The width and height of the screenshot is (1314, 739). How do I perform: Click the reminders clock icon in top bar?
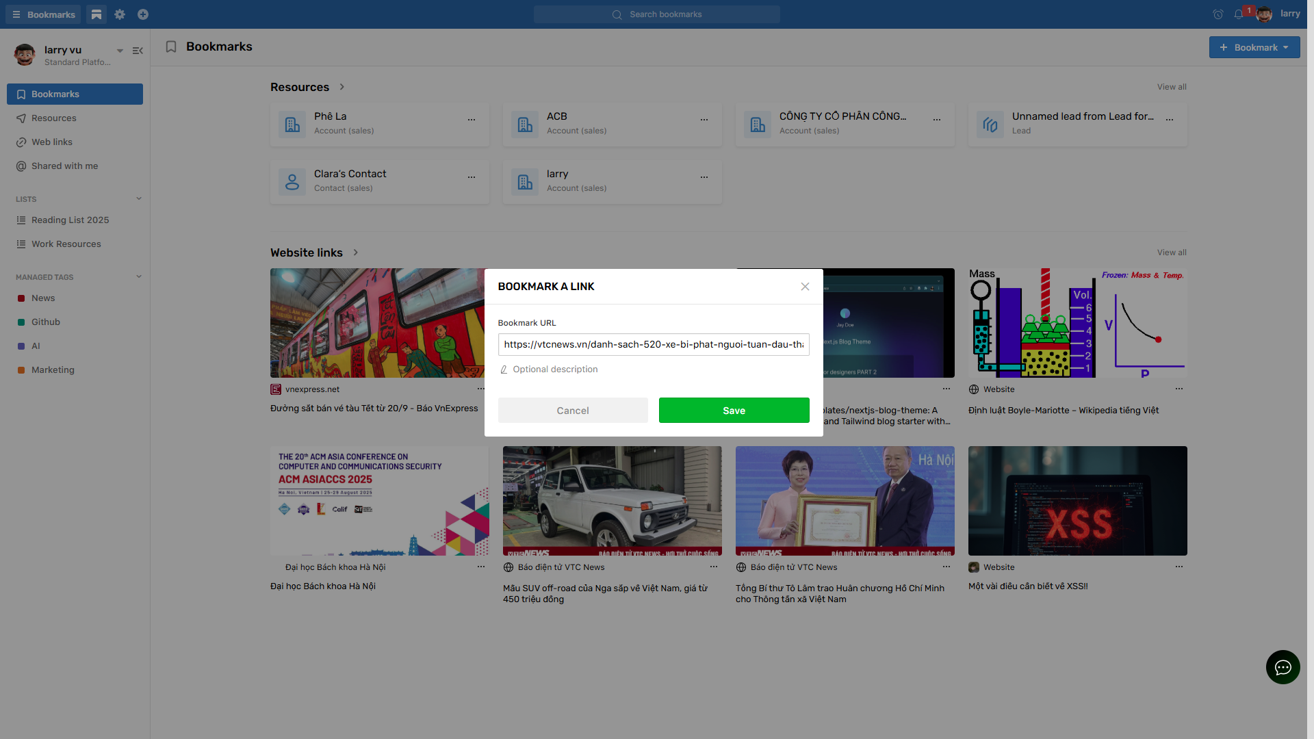(x=1218, y=14)
